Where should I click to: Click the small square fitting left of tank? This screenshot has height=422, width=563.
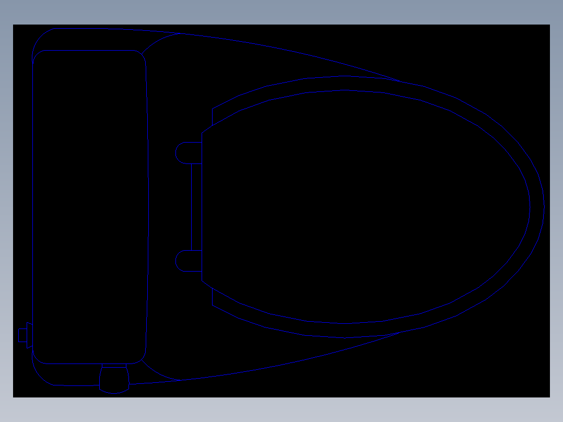pos(22,335)
